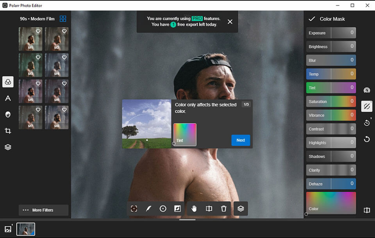Click the Brightness slider
The image size is (375, 238).
tap(331, 46)
